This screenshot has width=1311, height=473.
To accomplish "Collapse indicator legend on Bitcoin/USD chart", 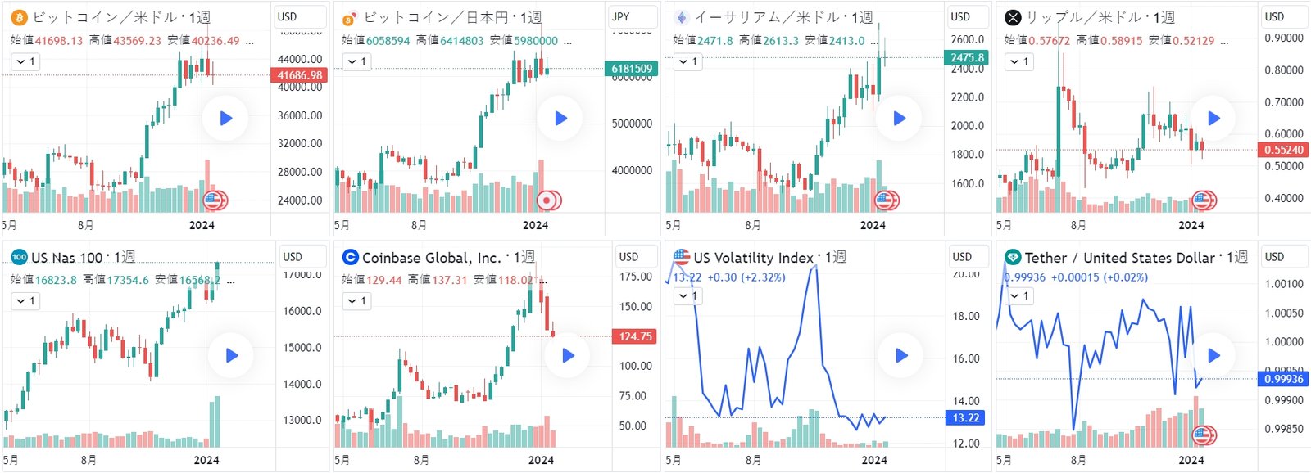I will click(x=26, y=61).
